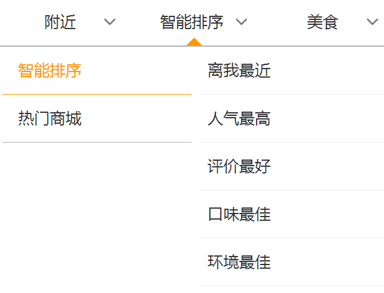The height and width of the screenshot is (293, 384).
Task: Click empty row area beside 环境最佳
Action: coord(327,263)
